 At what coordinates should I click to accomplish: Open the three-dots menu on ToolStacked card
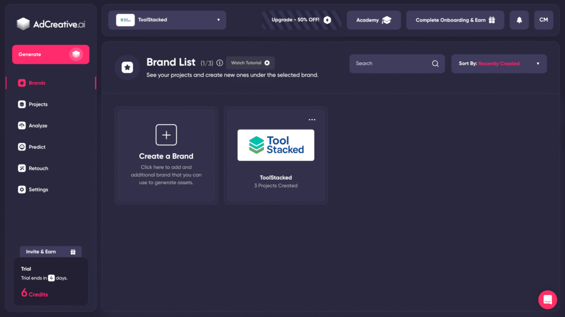(x=312, y=120)
